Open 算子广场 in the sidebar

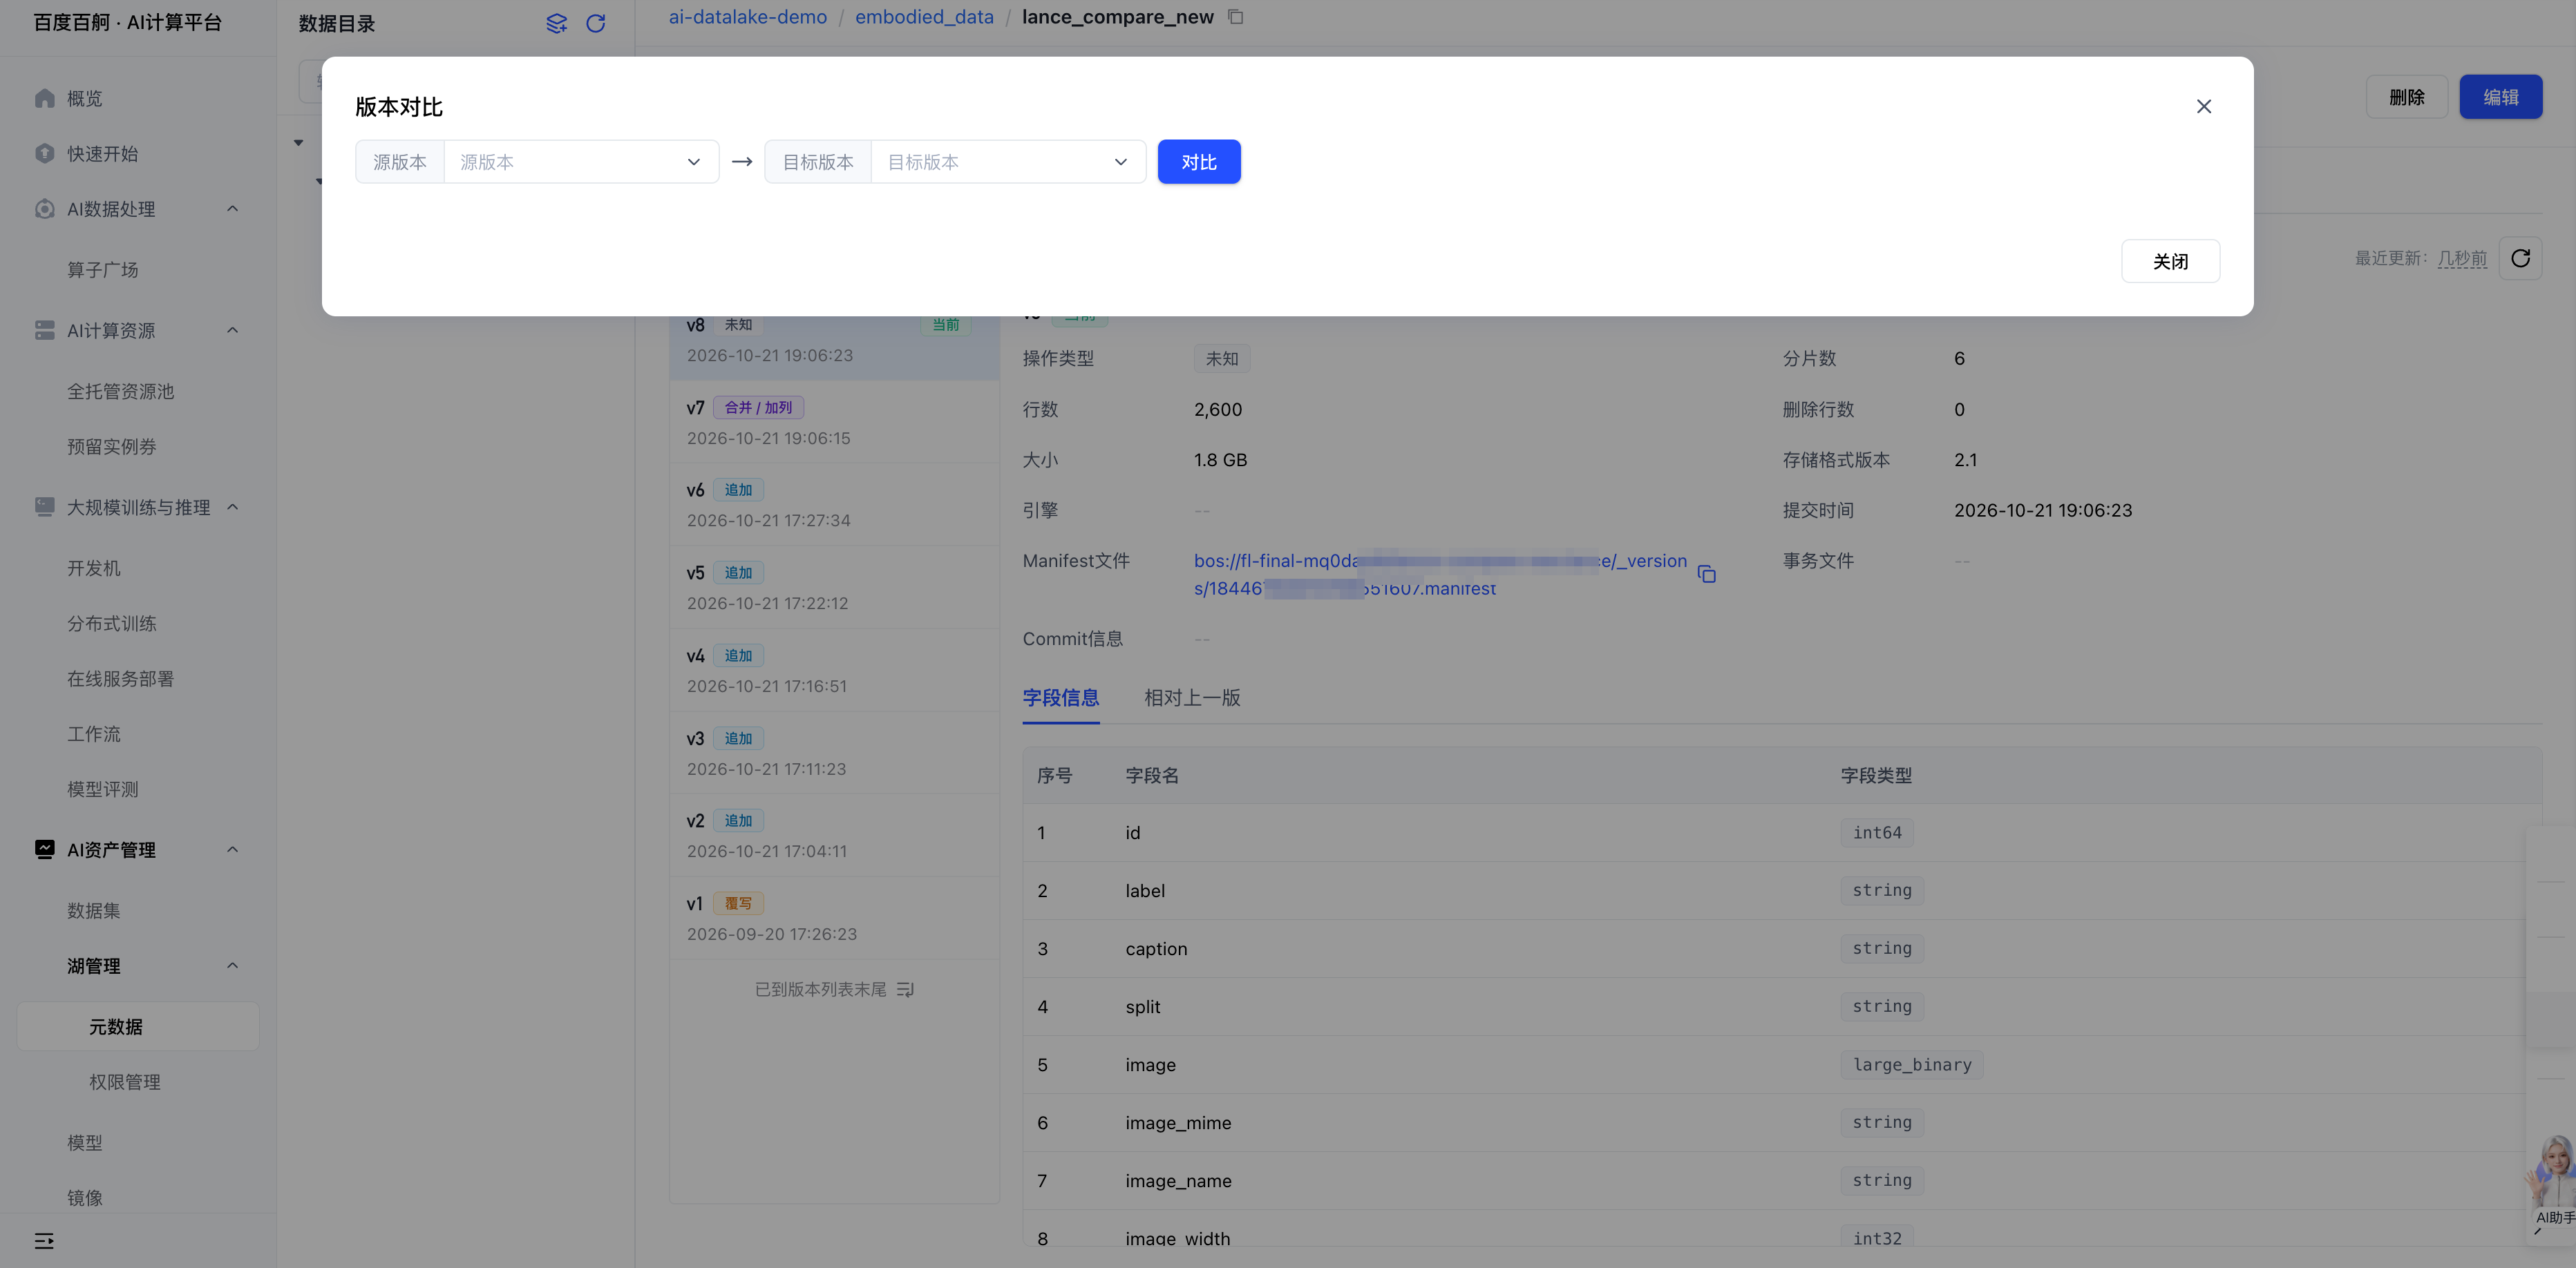tap(103, 270)
